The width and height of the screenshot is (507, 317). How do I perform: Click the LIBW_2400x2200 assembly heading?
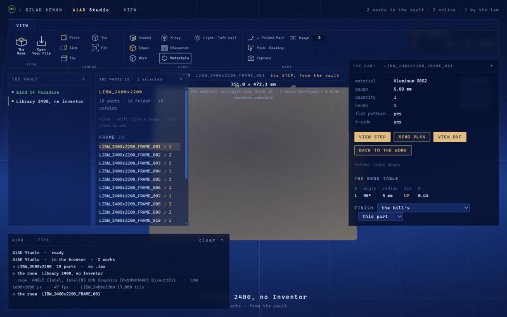tap(120, 92)
